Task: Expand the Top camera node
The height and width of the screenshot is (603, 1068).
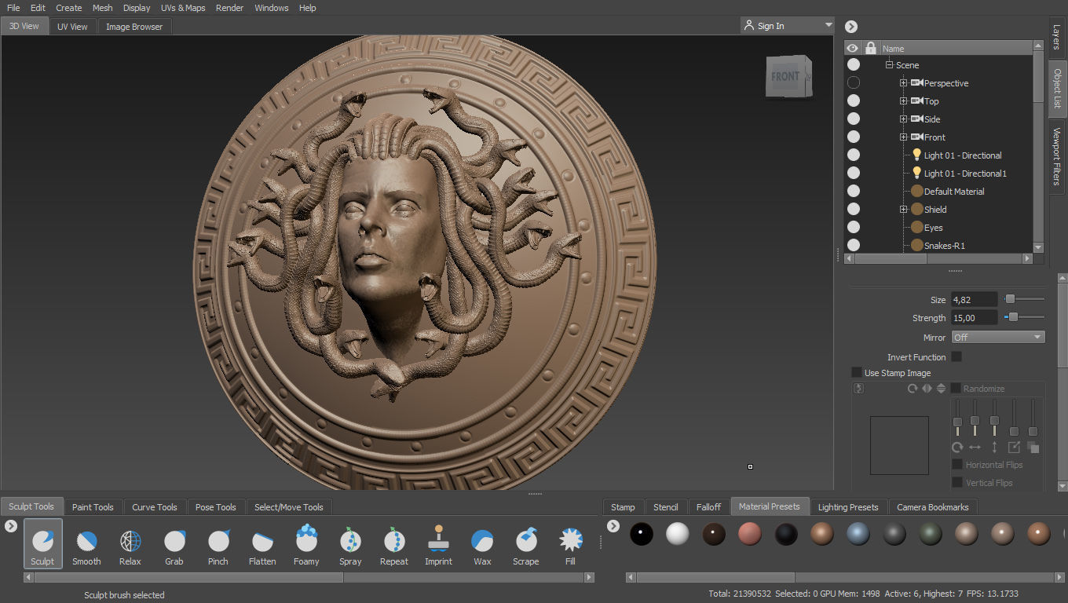Action: (904, 101)
